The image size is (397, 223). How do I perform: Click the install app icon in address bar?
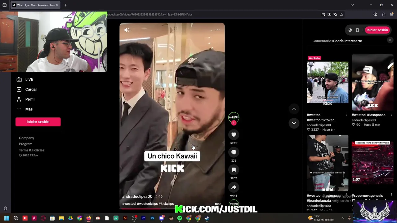(x=329, y=15)
